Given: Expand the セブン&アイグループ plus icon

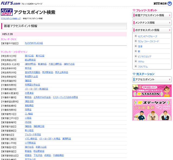Looking at the screenshot, I should tap(136, 36).
